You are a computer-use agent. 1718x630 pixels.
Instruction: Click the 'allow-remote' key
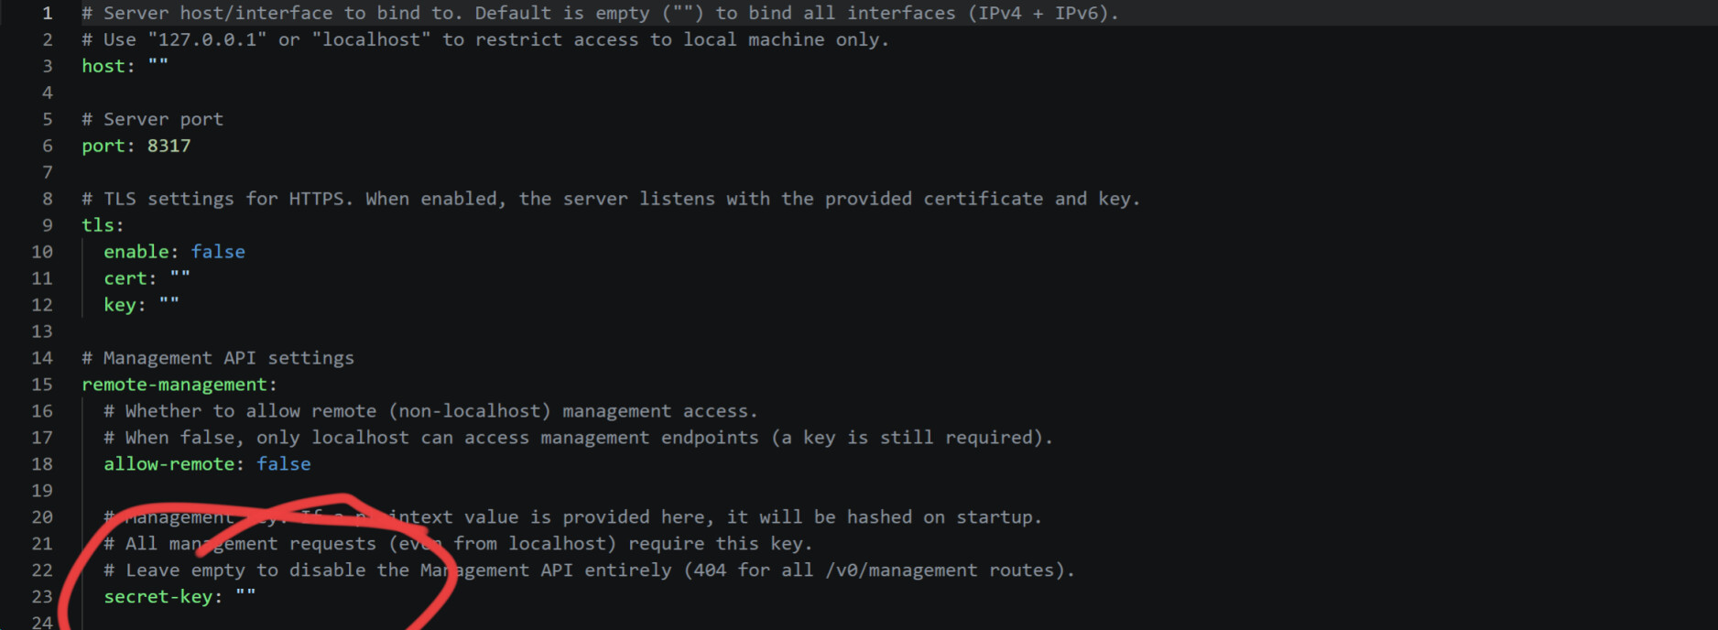[x=169, y=464]
